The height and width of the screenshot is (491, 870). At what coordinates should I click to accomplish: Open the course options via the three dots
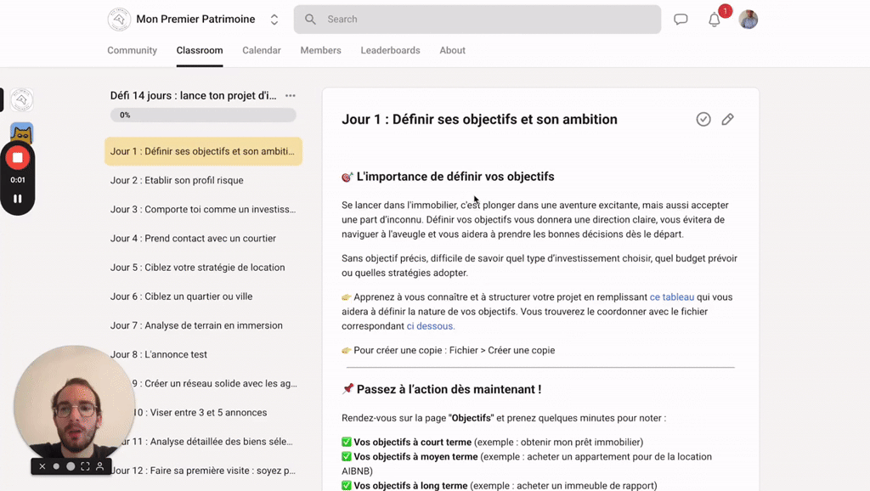coord(290,95)
